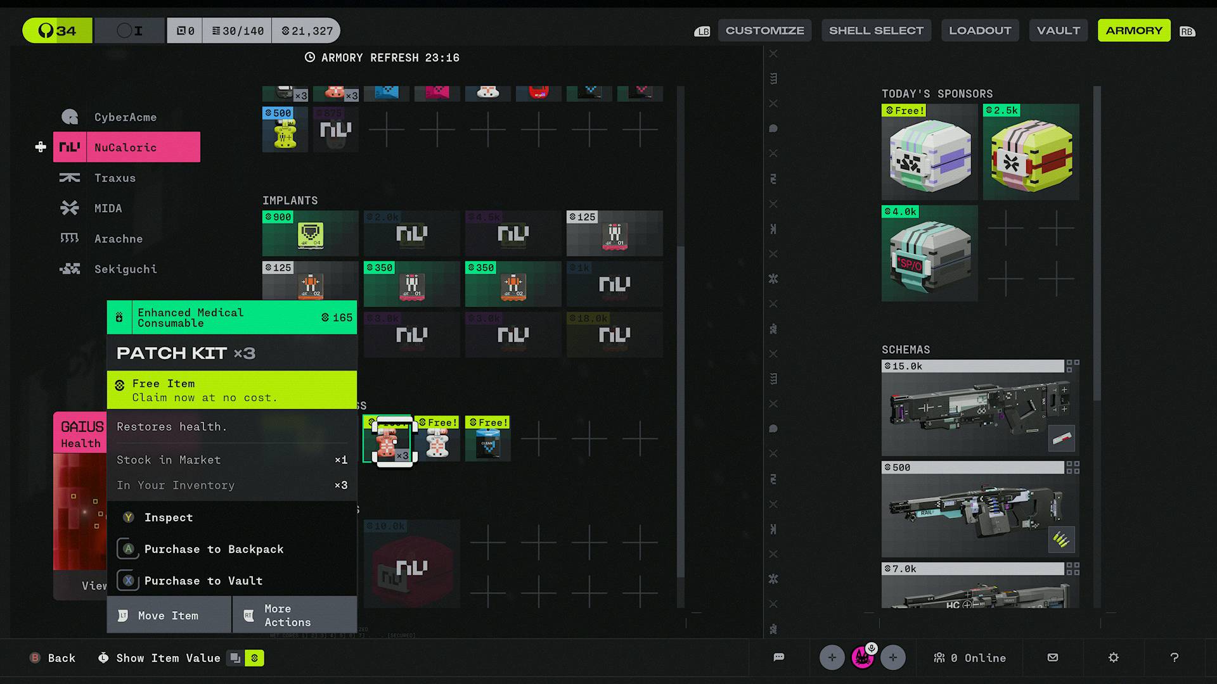This screenshot has width=1217, height=684.
Task: Open the settings gear icon
Action: [1114, 657]
